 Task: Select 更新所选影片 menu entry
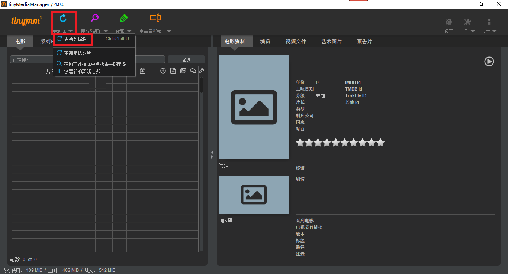tap(94, 53)
